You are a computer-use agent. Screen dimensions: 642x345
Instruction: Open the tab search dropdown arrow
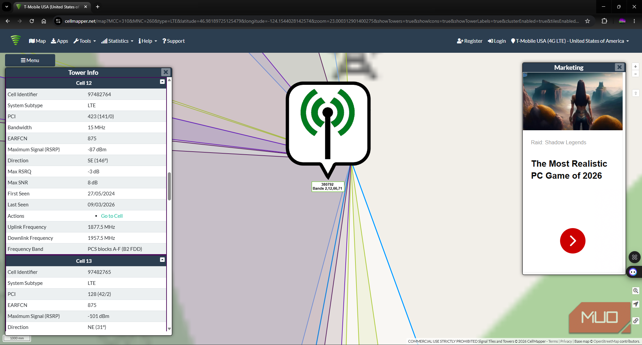7,7
